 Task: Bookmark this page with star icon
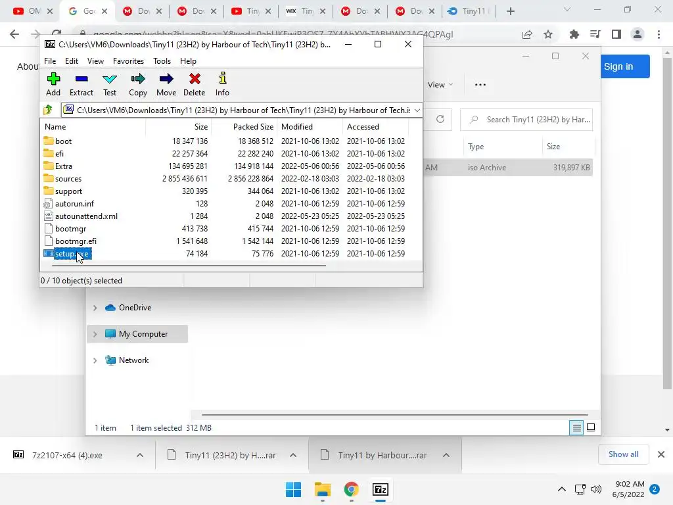click(x=548, y=34)
